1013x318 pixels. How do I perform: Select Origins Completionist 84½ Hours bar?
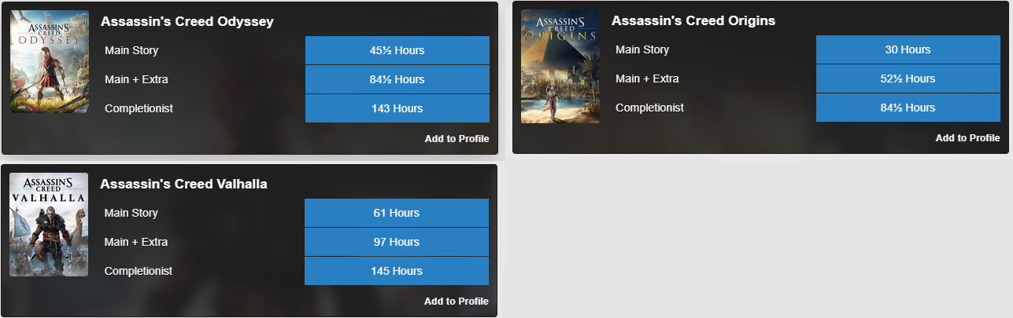(x=908, y=108)
